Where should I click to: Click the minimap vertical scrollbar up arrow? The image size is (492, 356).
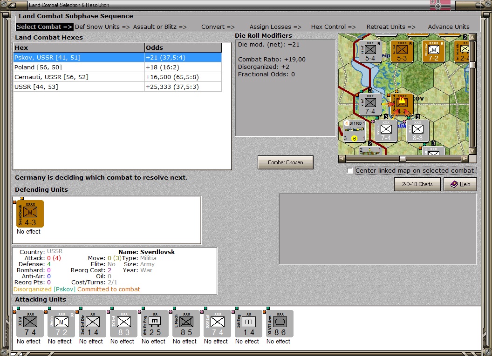pyautogui.click(x=472, y=37)
